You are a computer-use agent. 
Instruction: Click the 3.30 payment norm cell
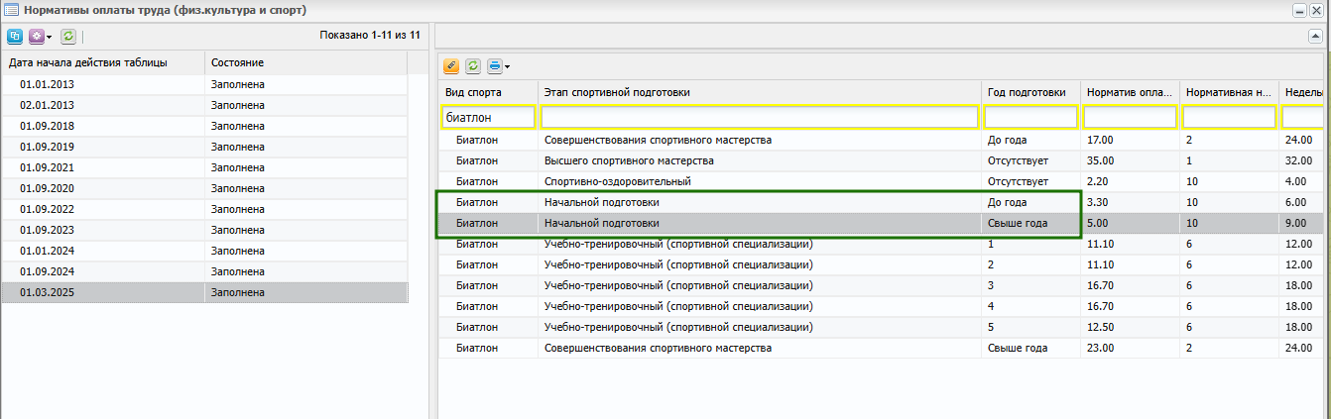(1130, 202)
